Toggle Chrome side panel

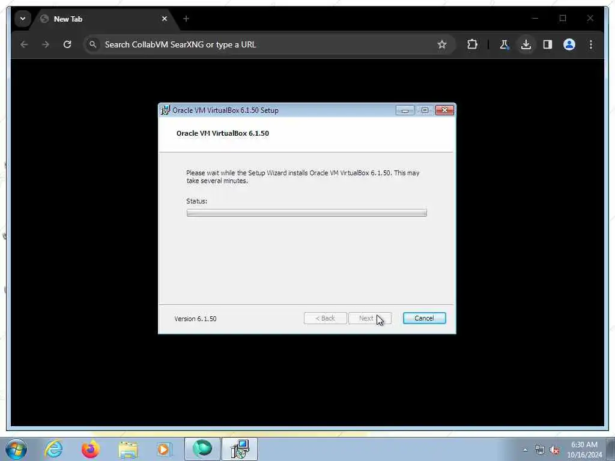point(548,44)
